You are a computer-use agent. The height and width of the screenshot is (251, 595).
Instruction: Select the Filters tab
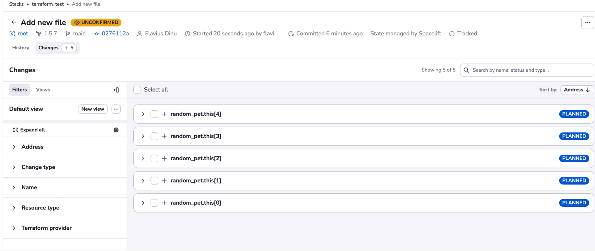coord(19,90)
